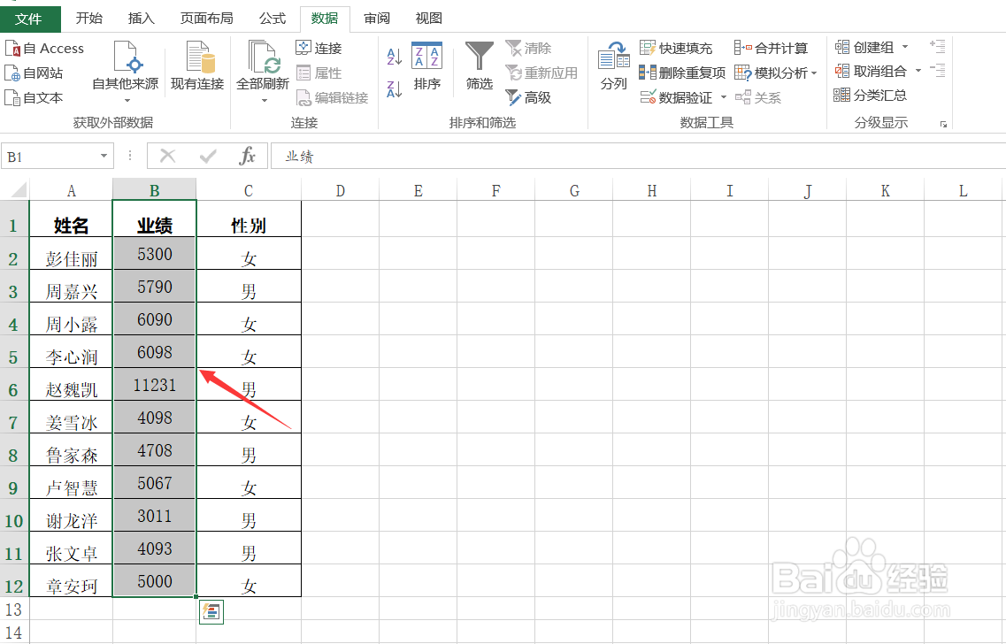Sort ascending with the A-Z icon
The image size is (1006, 644).
pos(393,56)
